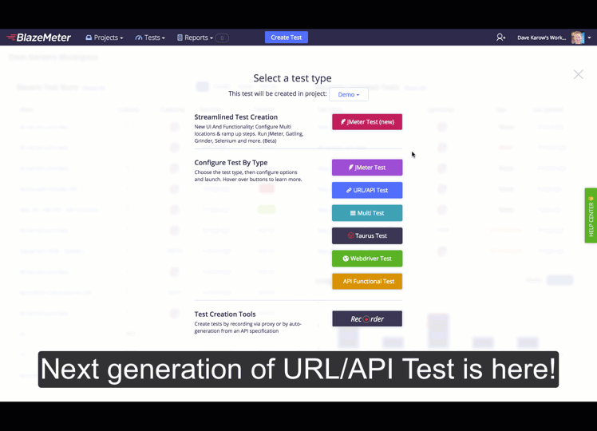The width and height of the screenshot is (597, 431).
Task: Click the Select a test type title
Action: point(292,78)
